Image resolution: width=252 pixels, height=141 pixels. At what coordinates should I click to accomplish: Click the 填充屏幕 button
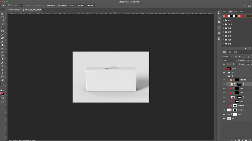(90, 6)
